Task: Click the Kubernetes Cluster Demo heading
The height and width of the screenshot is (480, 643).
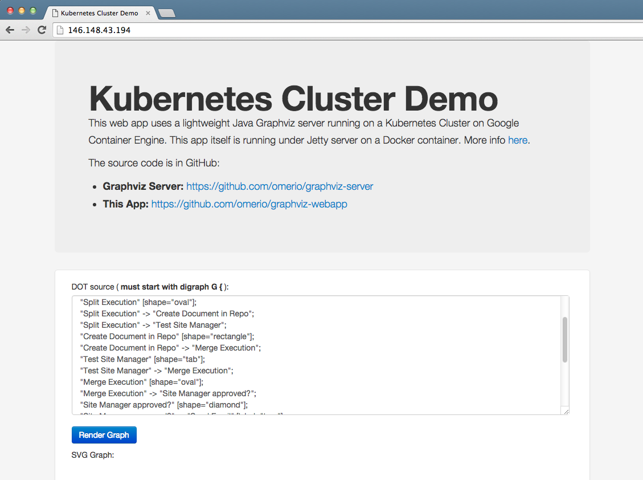Action: (293, 99)
